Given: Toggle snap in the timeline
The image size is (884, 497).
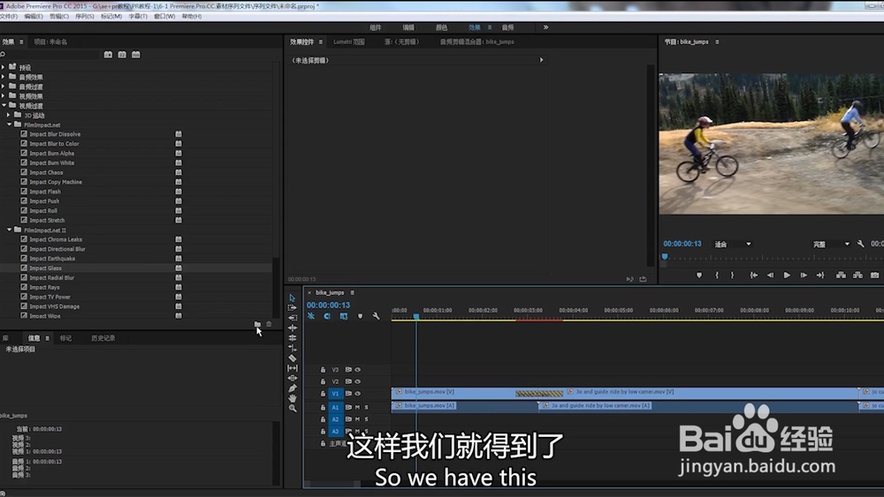Looking at the screenshot, I should [327, 316].
